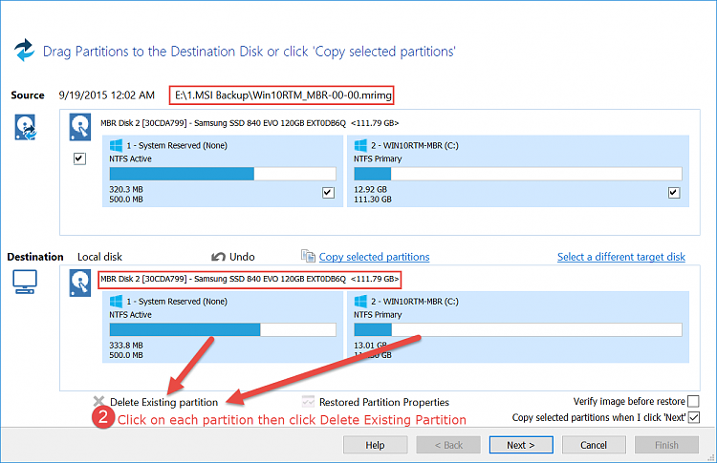Toggle Copy selected partitions when I click Next
Viewport: 717px width, 463px height.
(x=694, y=417)
